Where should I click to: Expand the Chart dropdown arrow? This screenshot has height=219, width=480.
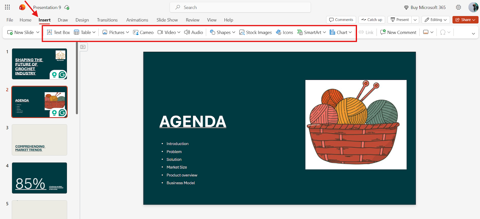pos(350,32)
